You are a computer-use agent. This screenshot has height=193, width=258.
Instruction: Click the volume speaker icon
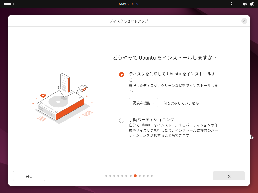pos(245,4)
